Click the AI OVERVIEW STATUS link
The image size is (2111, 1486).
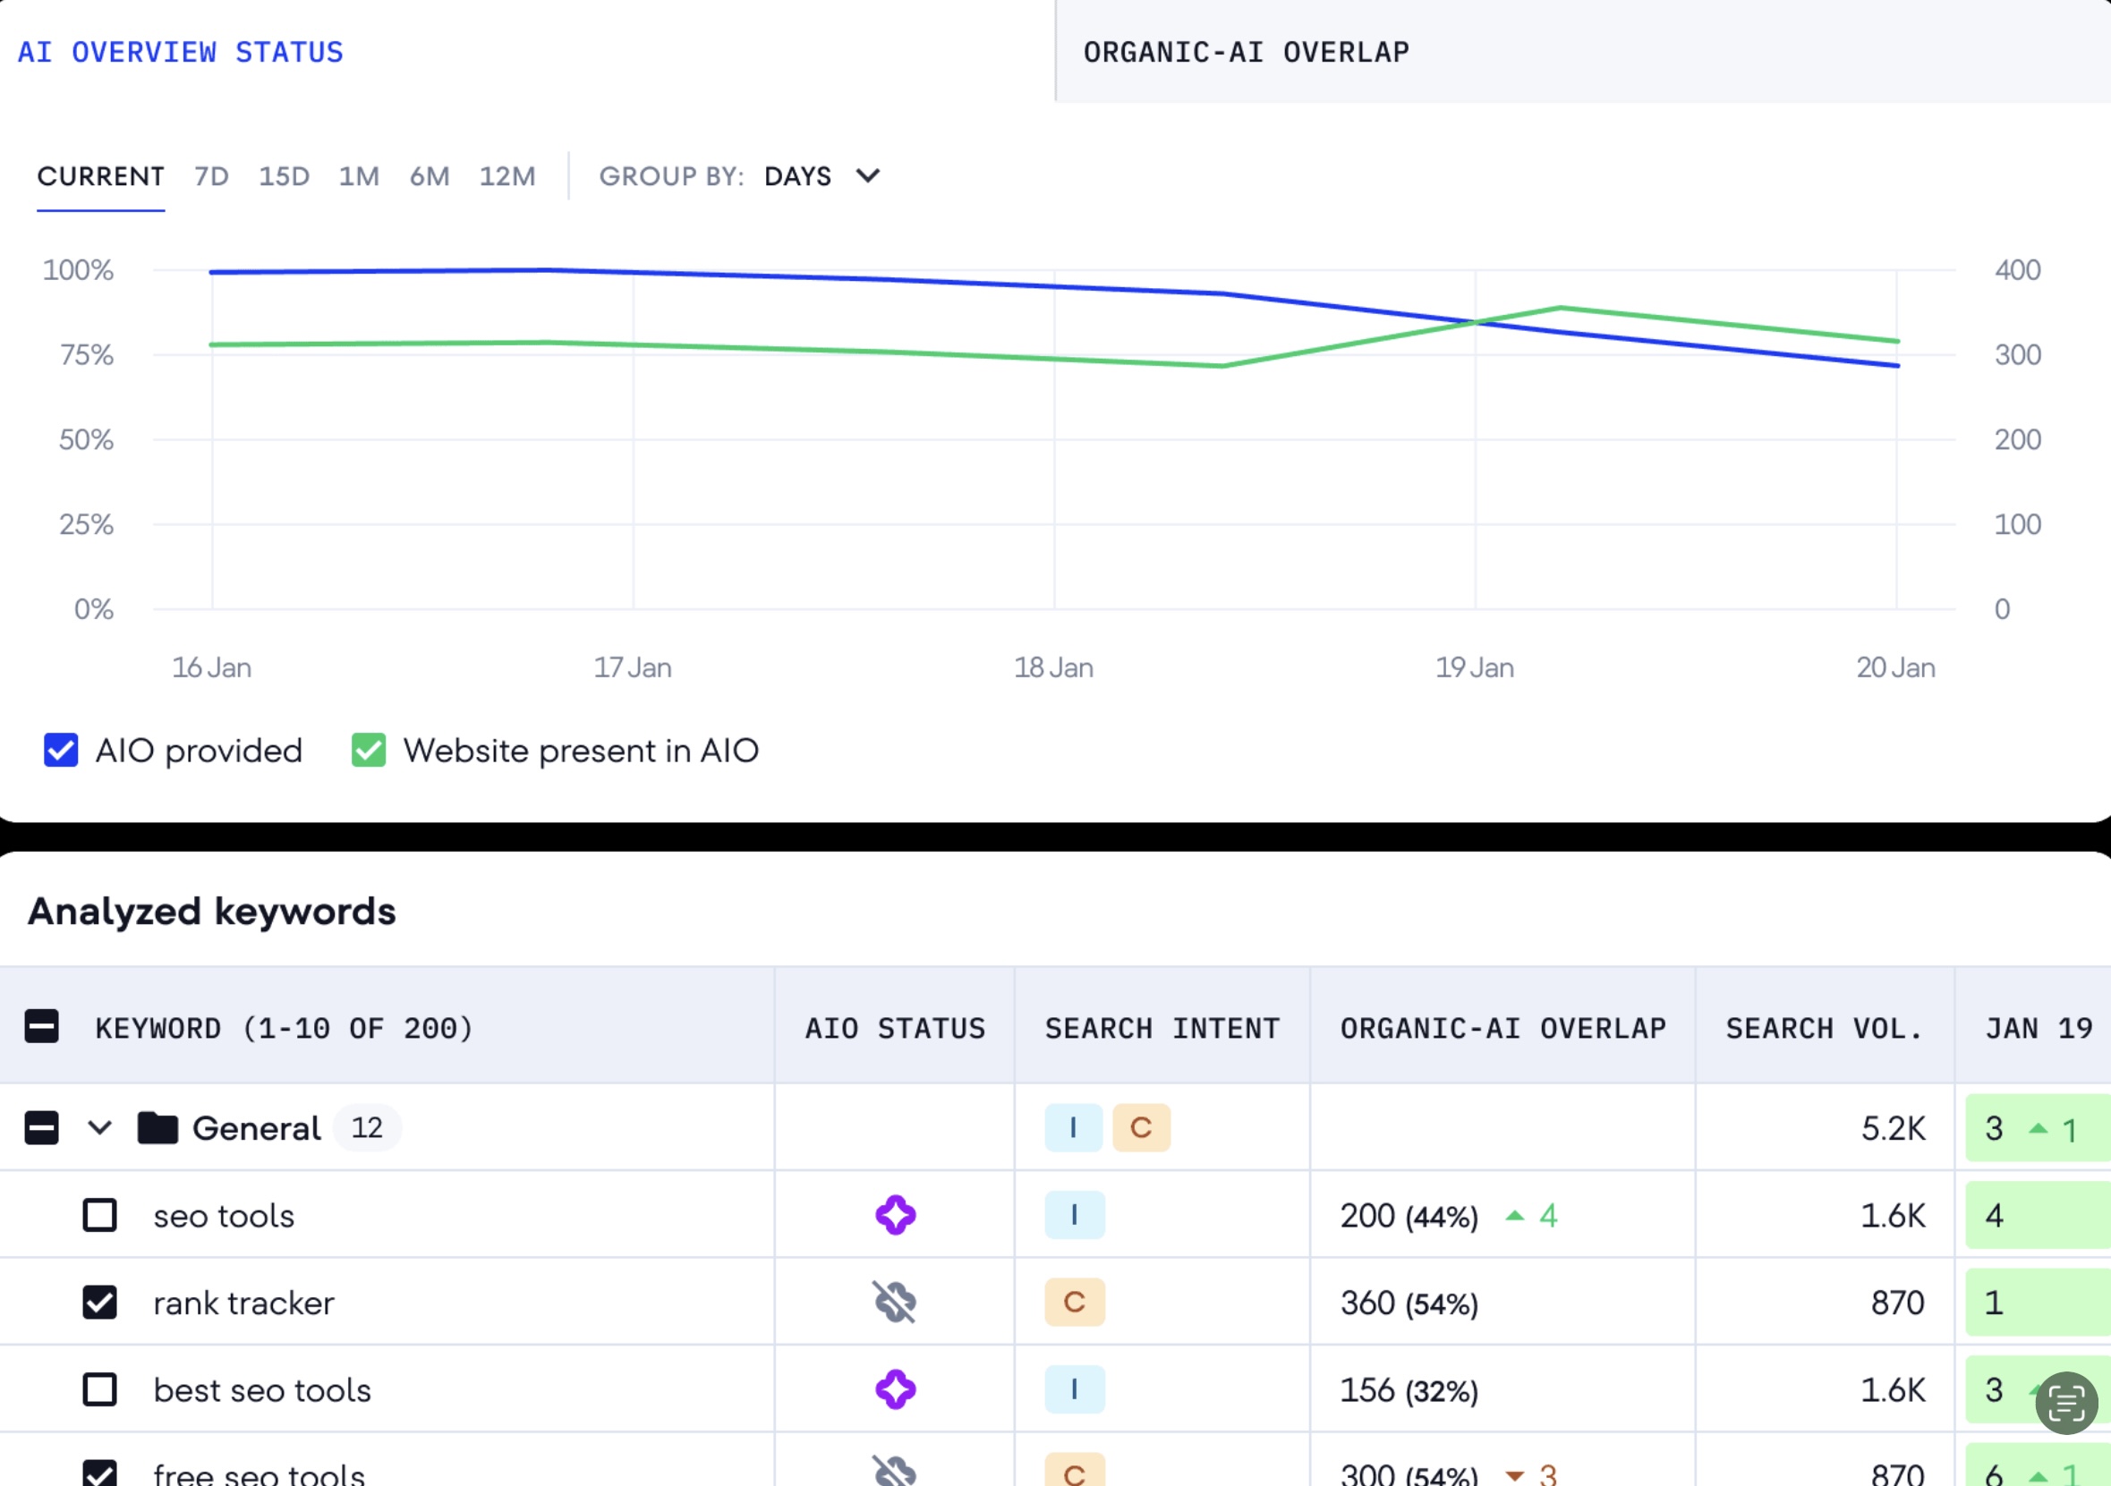pos(180,53)
